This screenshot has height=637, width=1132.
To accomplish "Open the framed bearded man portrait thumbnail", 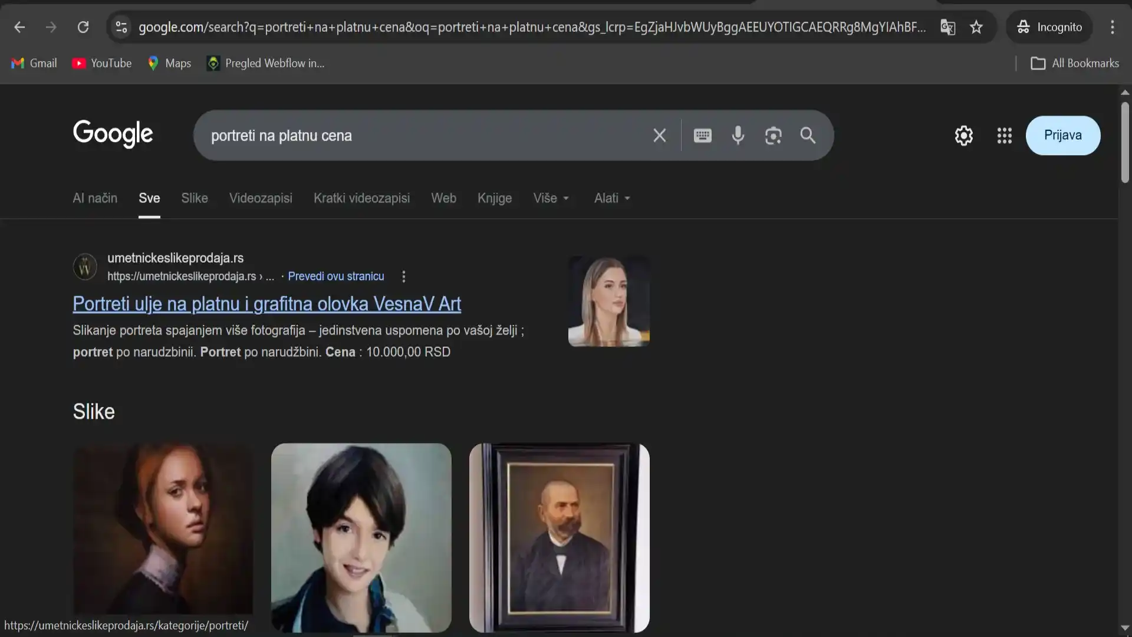I will (559, 537).
